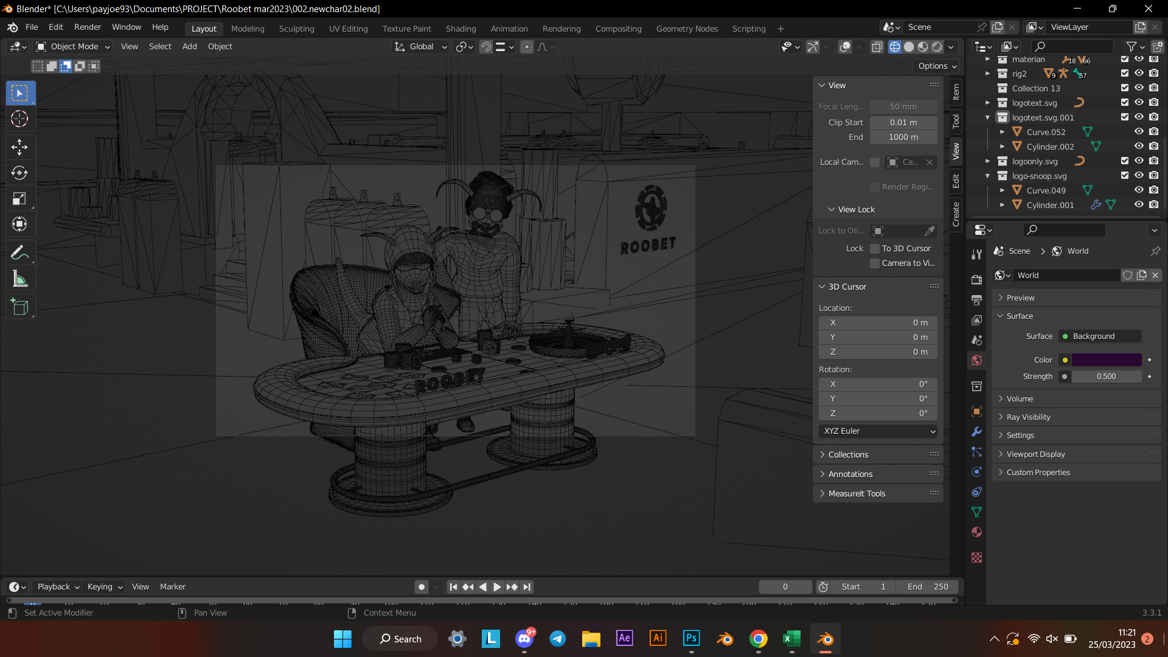Screen dimensions: 1168x657
Task: Enable Local Camera checkbox
Action: 875,162
